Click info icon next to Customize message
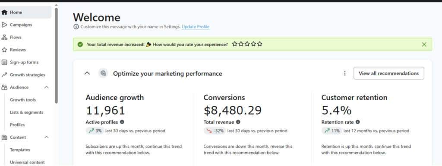This screenshot has width=442, height=166. pyautogui.click(x=76, y=27)
